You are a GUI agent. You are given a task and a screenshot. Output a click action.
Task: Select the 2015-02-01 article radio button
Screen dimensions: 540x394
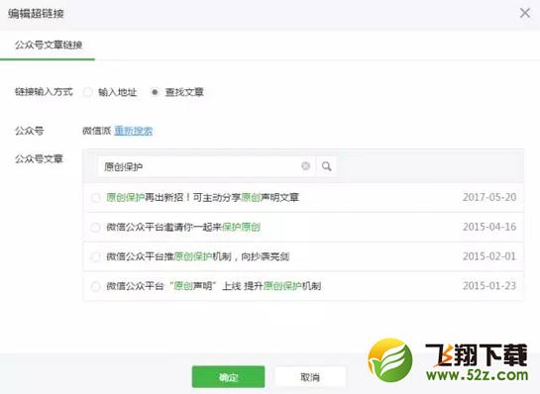tap(95, 256)
